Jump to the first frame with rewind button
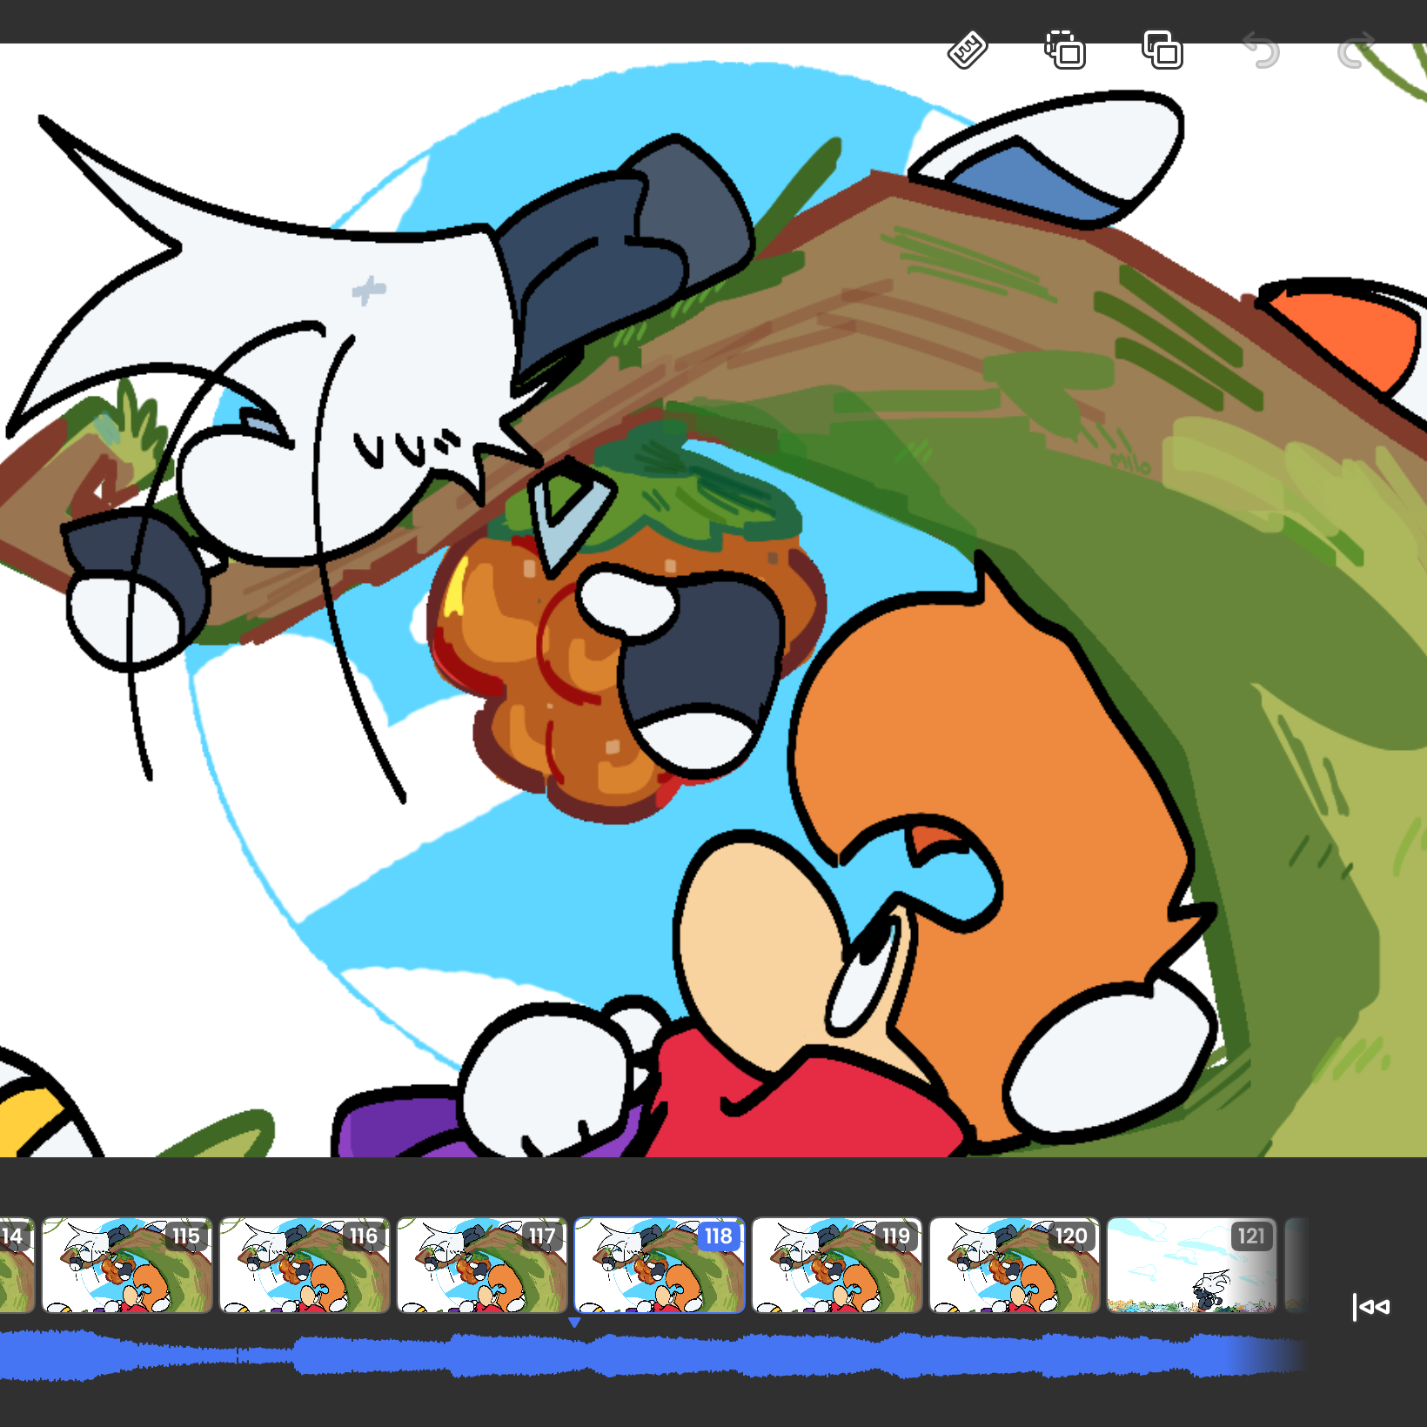 click(1371, 1306)
